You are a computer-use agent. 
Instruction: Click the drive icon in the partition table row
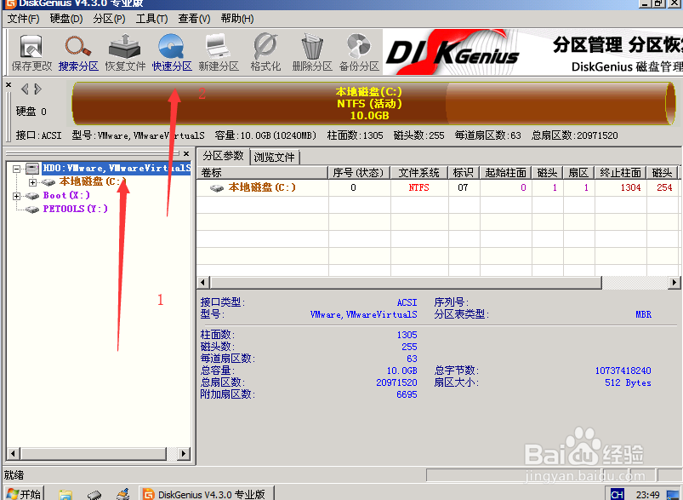[217, 188]
